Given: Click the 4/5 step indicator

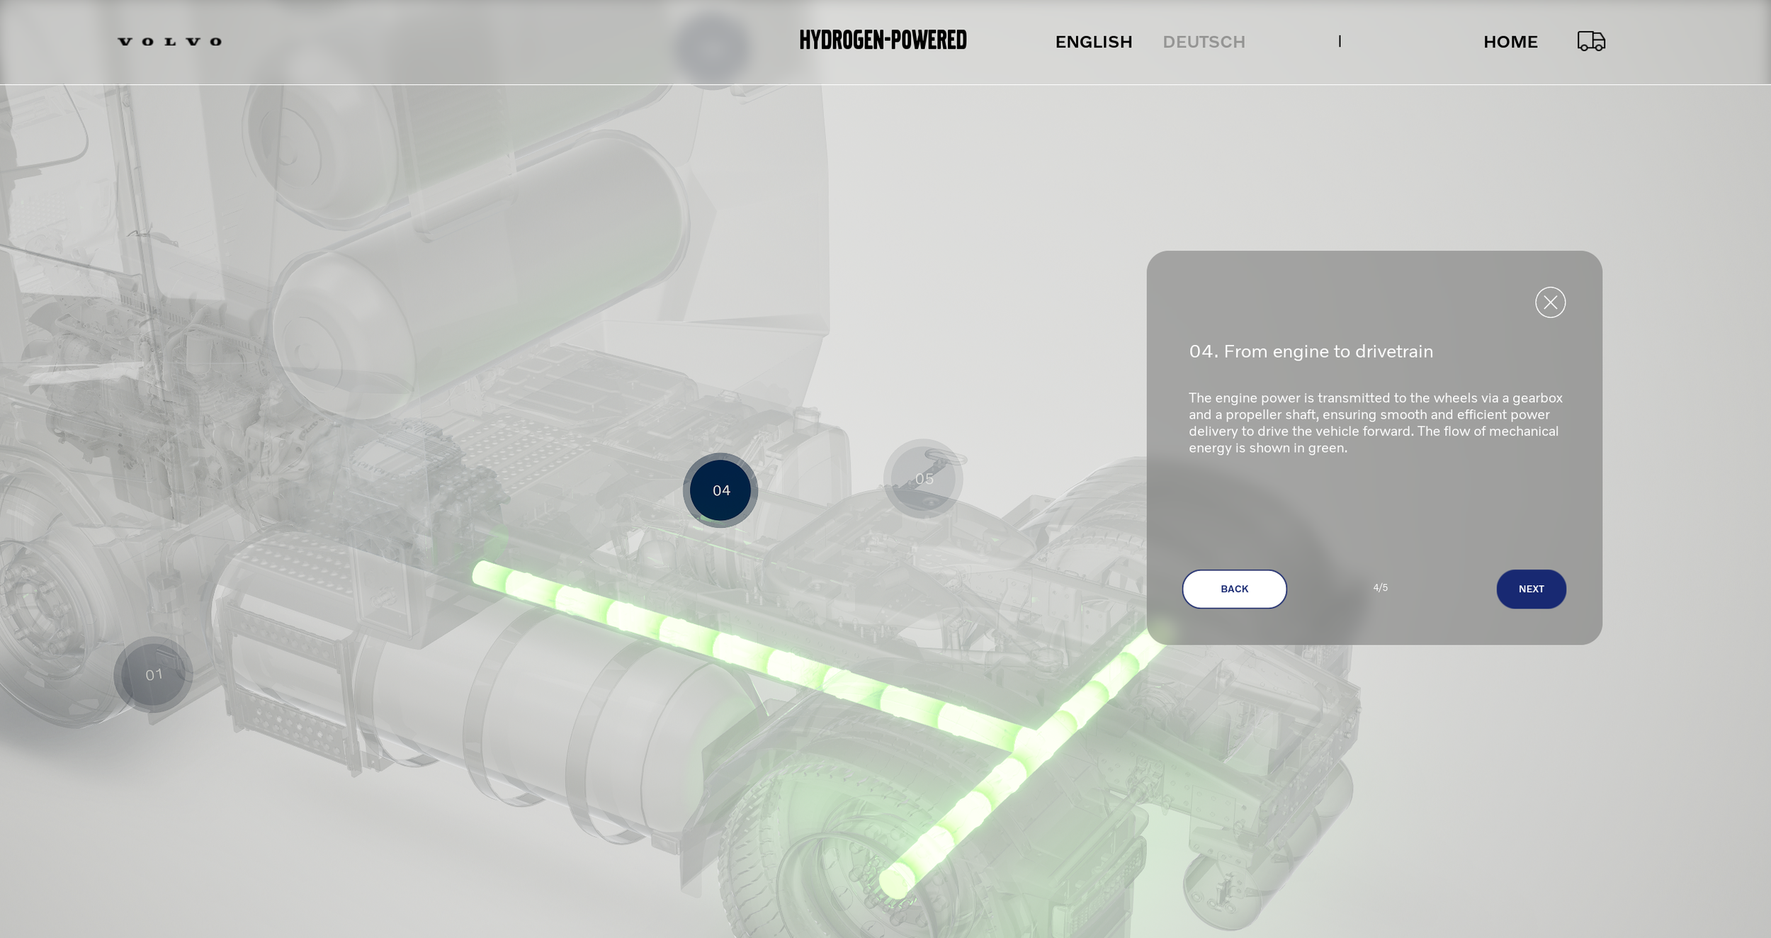Looking at the screenshot, I should click(1380, 588).
